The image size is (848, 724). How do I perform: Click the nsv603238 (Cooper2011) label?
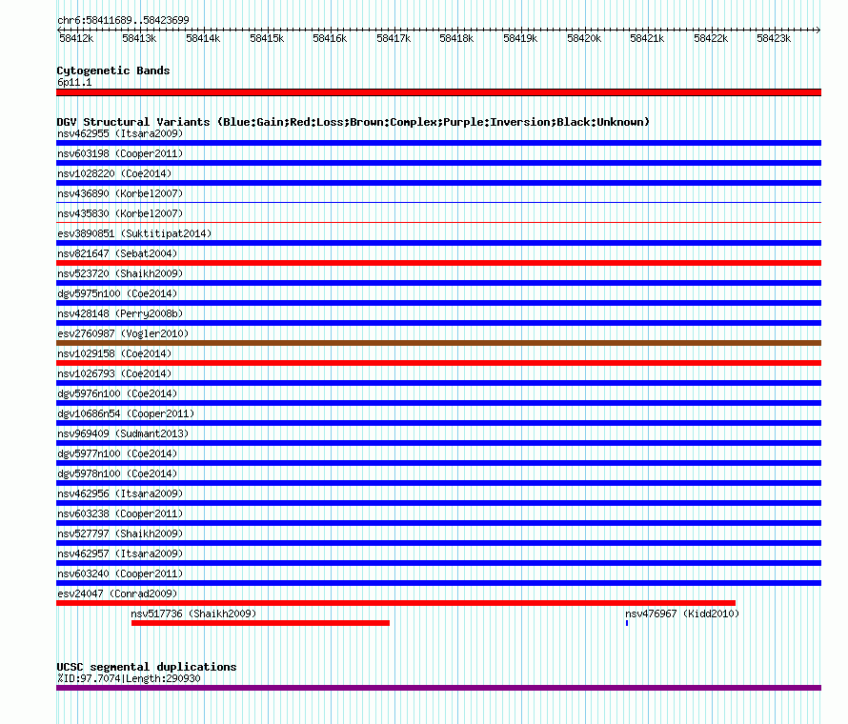[x=120, y=513]
